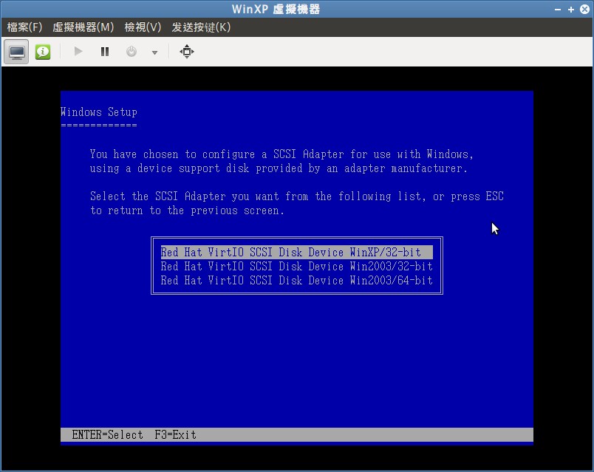Viewport: 594px width, 472px height.
Task: Select the WinXP/32-bit VirtIO SCSI driver entry
Action: pos(296,252)
